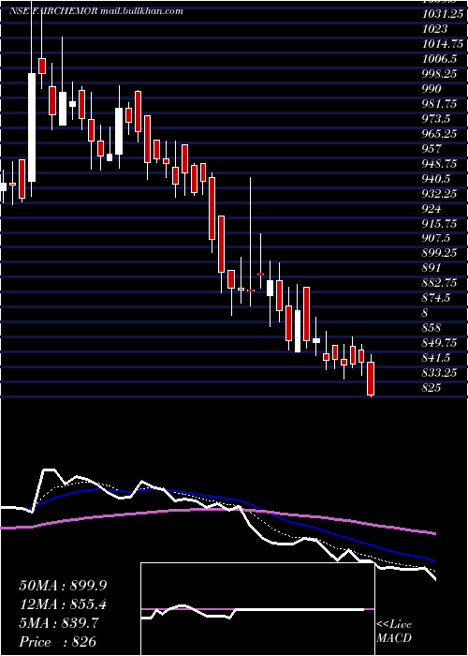Select the 882.75 price axis label
Viewport: 468px width, 656px height.
click(440, 283)
